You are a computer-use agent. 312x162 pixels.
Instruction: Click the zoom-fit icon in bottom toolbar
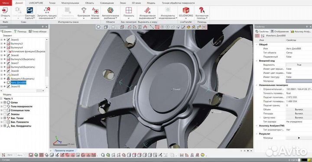[x=3, y=155]
